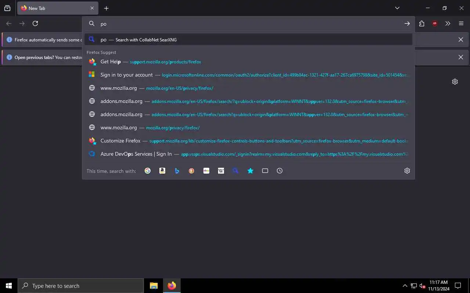Open the Customize Firefox suggestion
This screenshot has height=293, width=470.
(x=248, y=141)
